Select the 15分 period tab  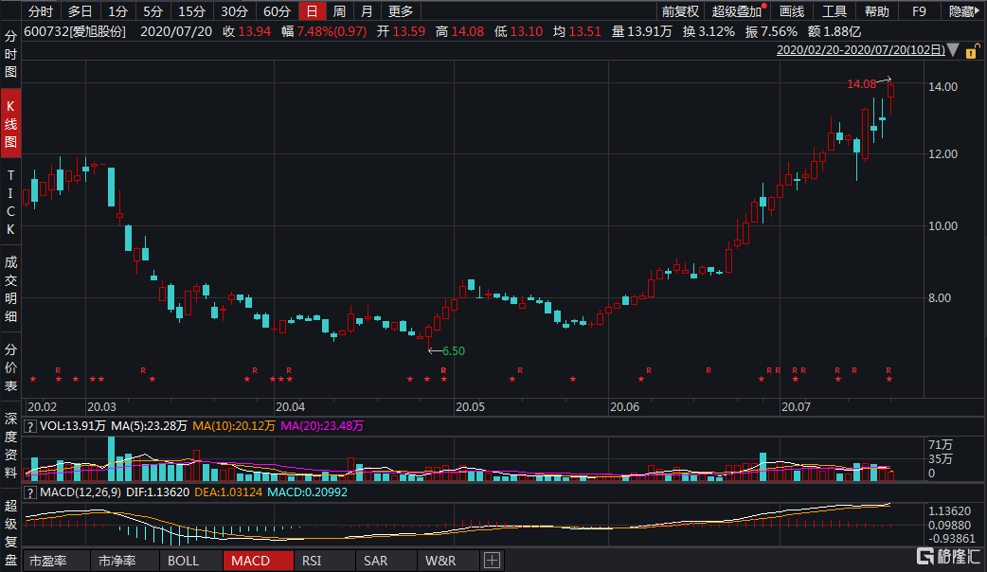click(x=192, y=11)
